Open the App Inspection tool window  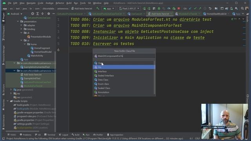point(115,135)
